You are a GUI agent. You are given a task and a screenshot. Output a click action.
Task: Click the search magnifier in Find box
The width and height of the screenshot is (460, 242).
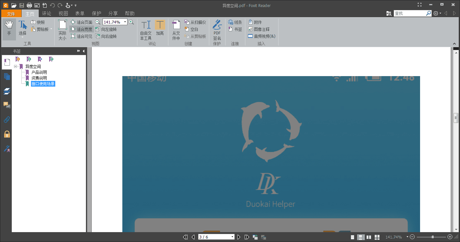coord(429,13)
